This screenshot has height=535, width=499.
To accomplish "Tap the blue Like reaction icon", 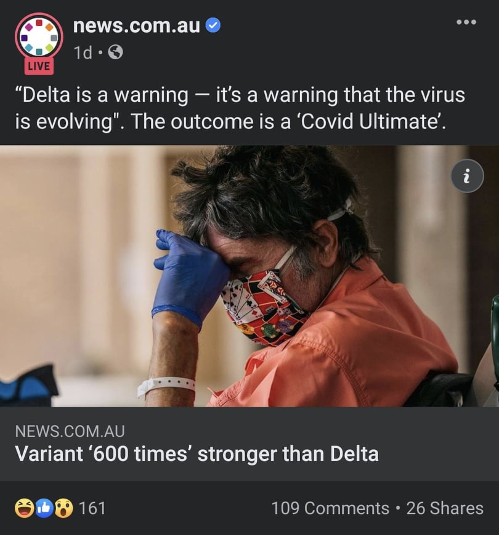I will [x=44, y=508].
